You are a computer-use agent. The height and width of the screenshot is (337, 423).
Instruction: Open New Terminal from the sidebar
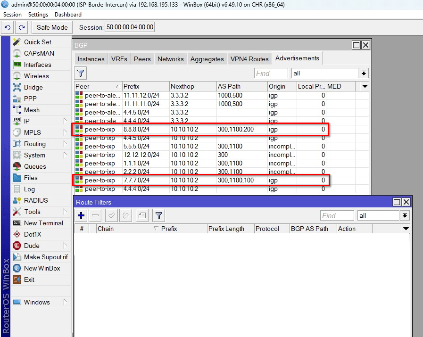point(43,223)
